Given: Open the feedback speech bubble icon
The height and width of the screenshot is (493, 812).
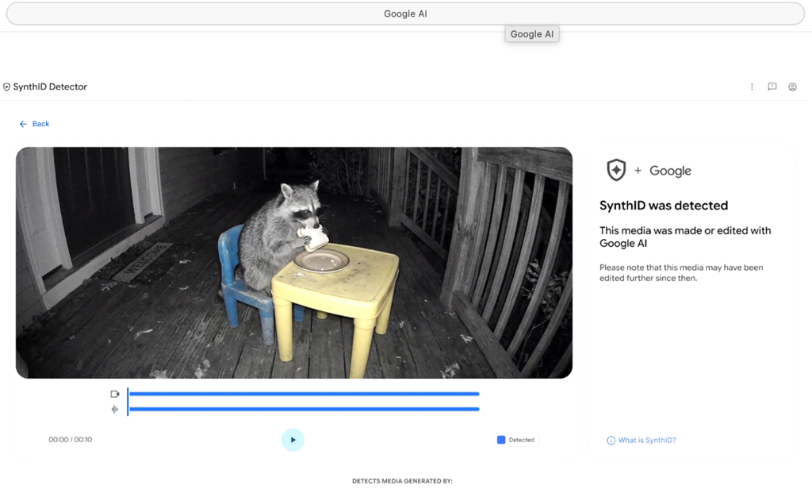Looking at the screenshot, I should [772, 87].
